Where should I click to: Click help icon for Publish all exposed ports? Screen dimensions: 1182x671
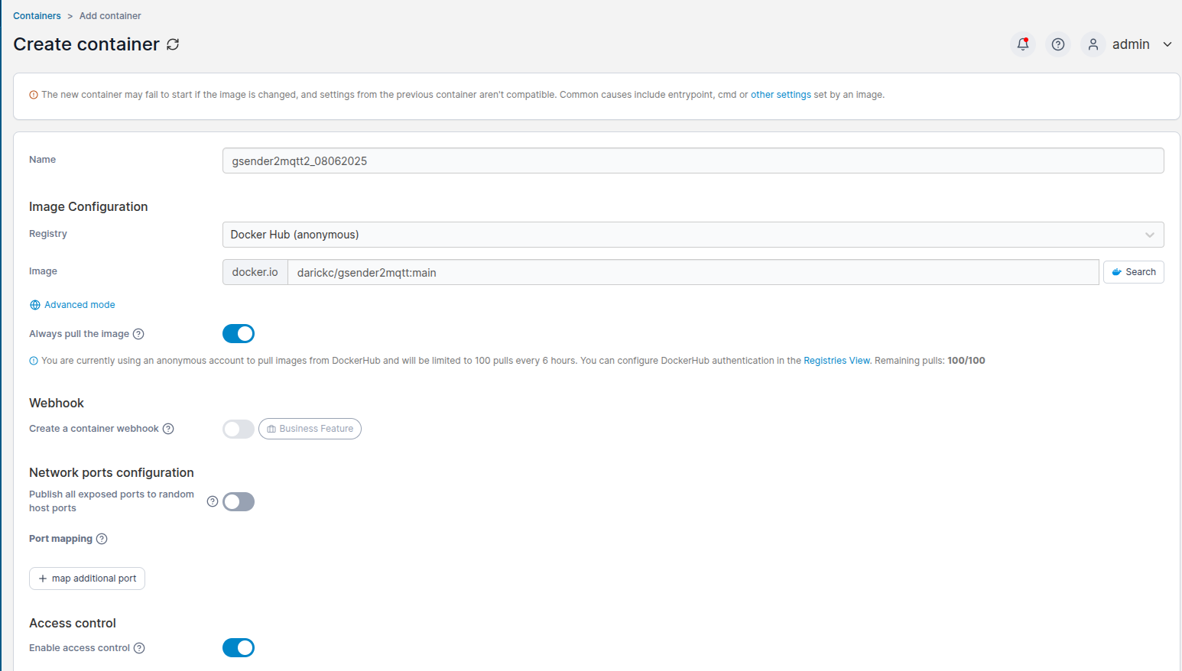click(213, 501)
